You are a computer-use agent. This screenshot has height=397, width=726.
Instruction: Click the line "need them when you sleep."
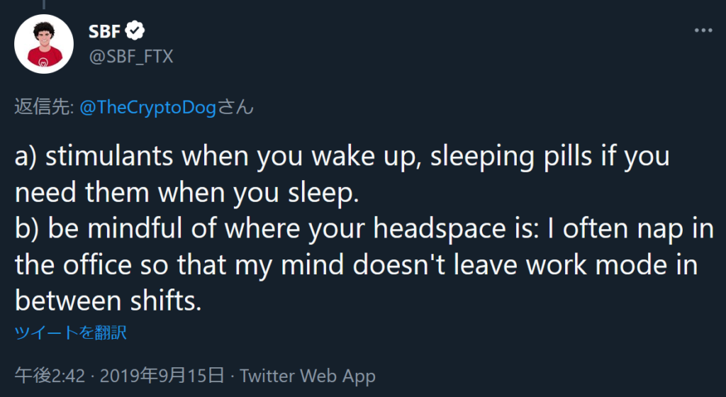187,193
